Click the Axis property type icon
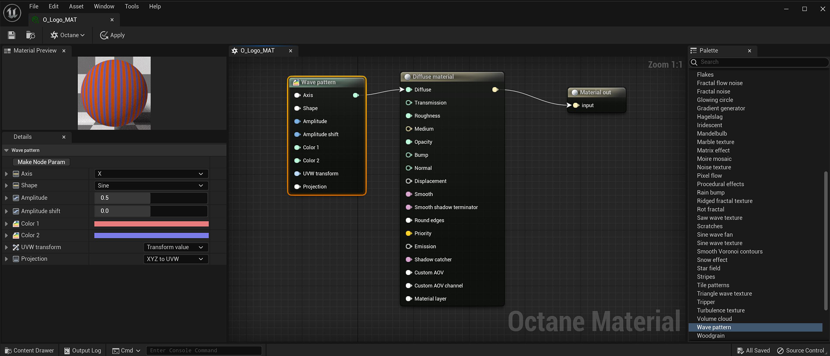This screenshot has height=356, width=830. (x=16, y=174)
